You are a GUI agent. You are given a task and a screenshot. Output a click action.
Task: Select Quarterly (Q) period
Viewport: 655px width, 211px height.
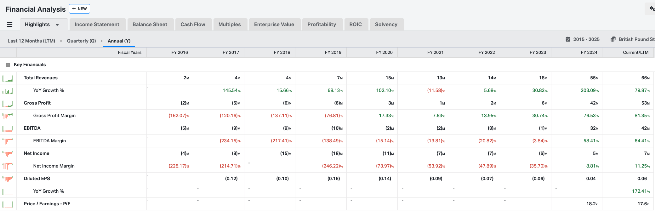point(81,41)
